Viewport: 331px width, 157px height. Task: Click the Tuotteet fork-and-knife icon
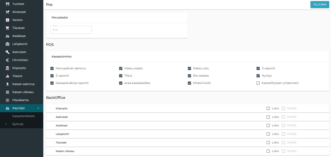(7, 4)
